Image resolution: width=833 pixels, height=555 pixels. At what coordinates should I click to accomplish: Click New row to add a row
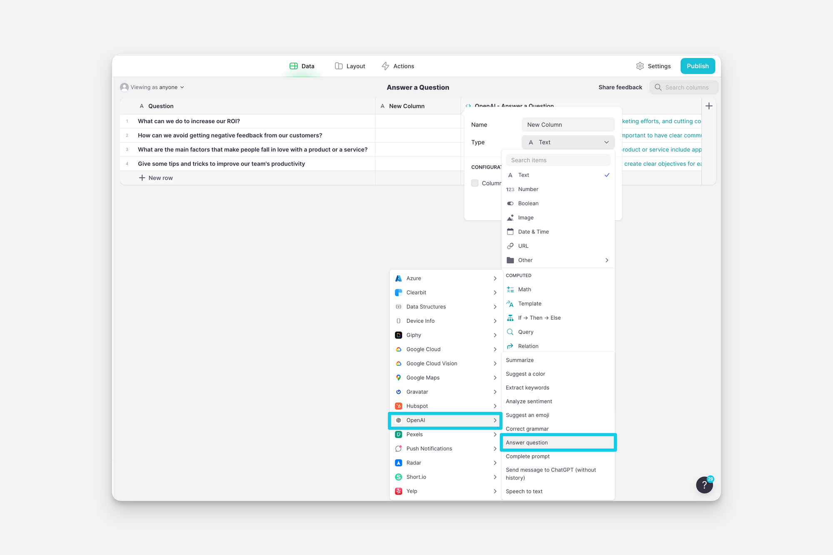coord(156,178)
